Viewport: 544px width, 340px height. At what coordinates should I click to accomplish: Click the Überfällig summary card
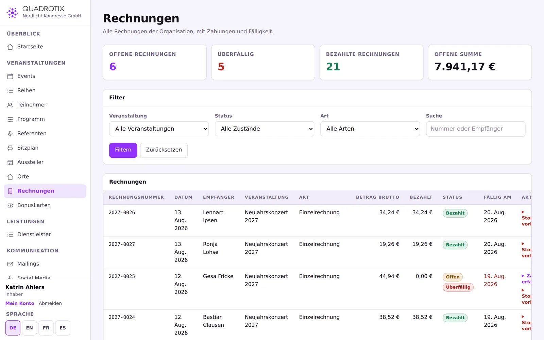[x=263, y=63]
